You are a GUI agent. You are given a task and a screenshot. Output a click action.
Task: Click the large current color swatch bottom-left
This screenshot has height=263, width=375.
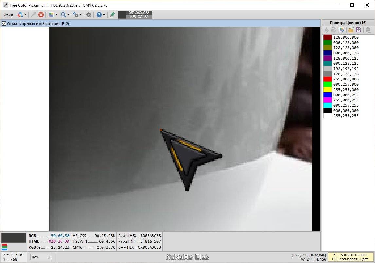[x=14, y=238]
